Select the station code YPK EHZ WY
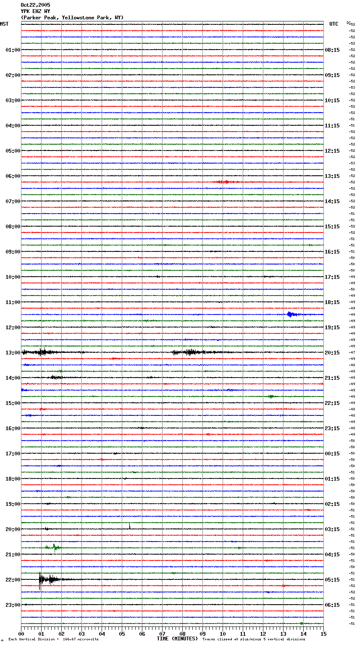The height and width of the screenshot is (645, 357). click(x=35, y=11)
